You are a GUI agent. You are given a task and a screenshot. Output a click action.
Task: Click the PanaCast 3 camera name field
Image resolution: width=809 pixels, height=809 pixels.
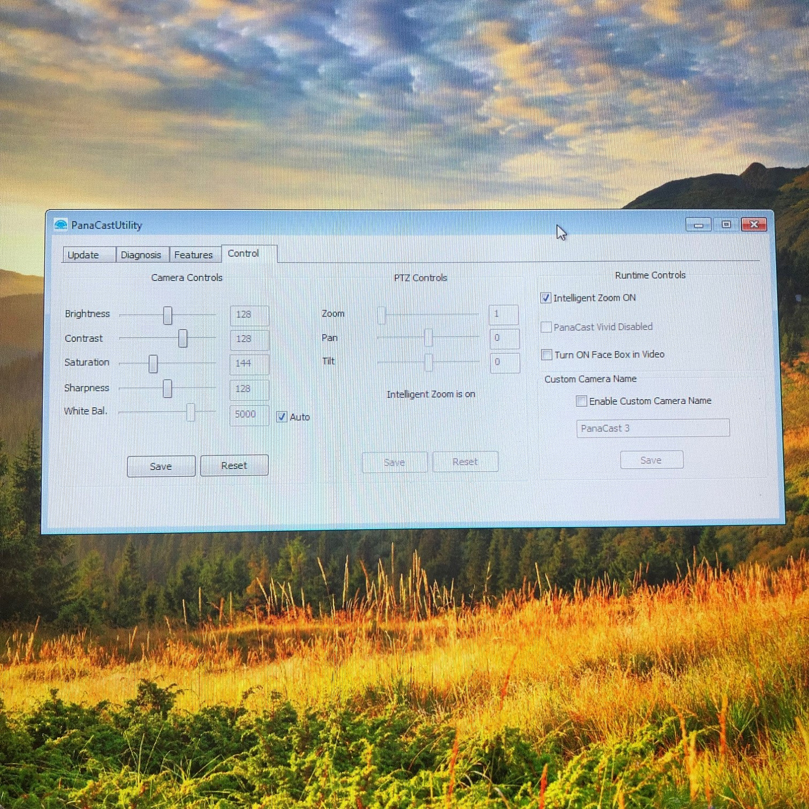[653, 428]
